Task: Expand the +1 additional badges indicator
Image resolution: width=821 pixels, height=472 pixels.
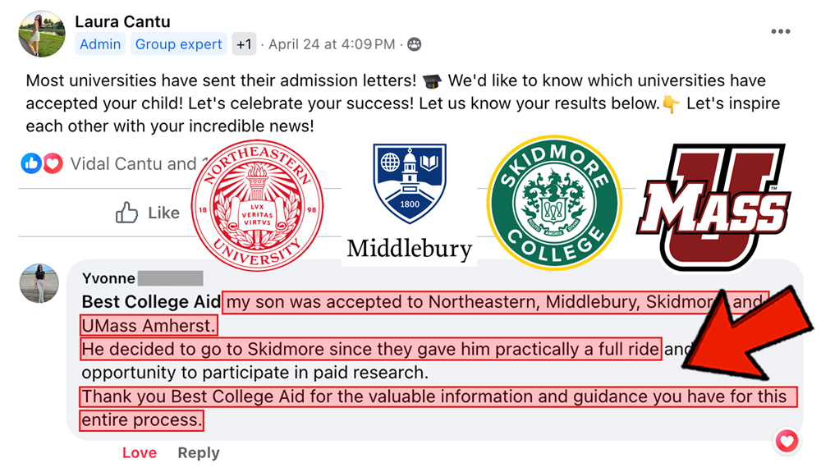Action: click(x=244, y=44)
